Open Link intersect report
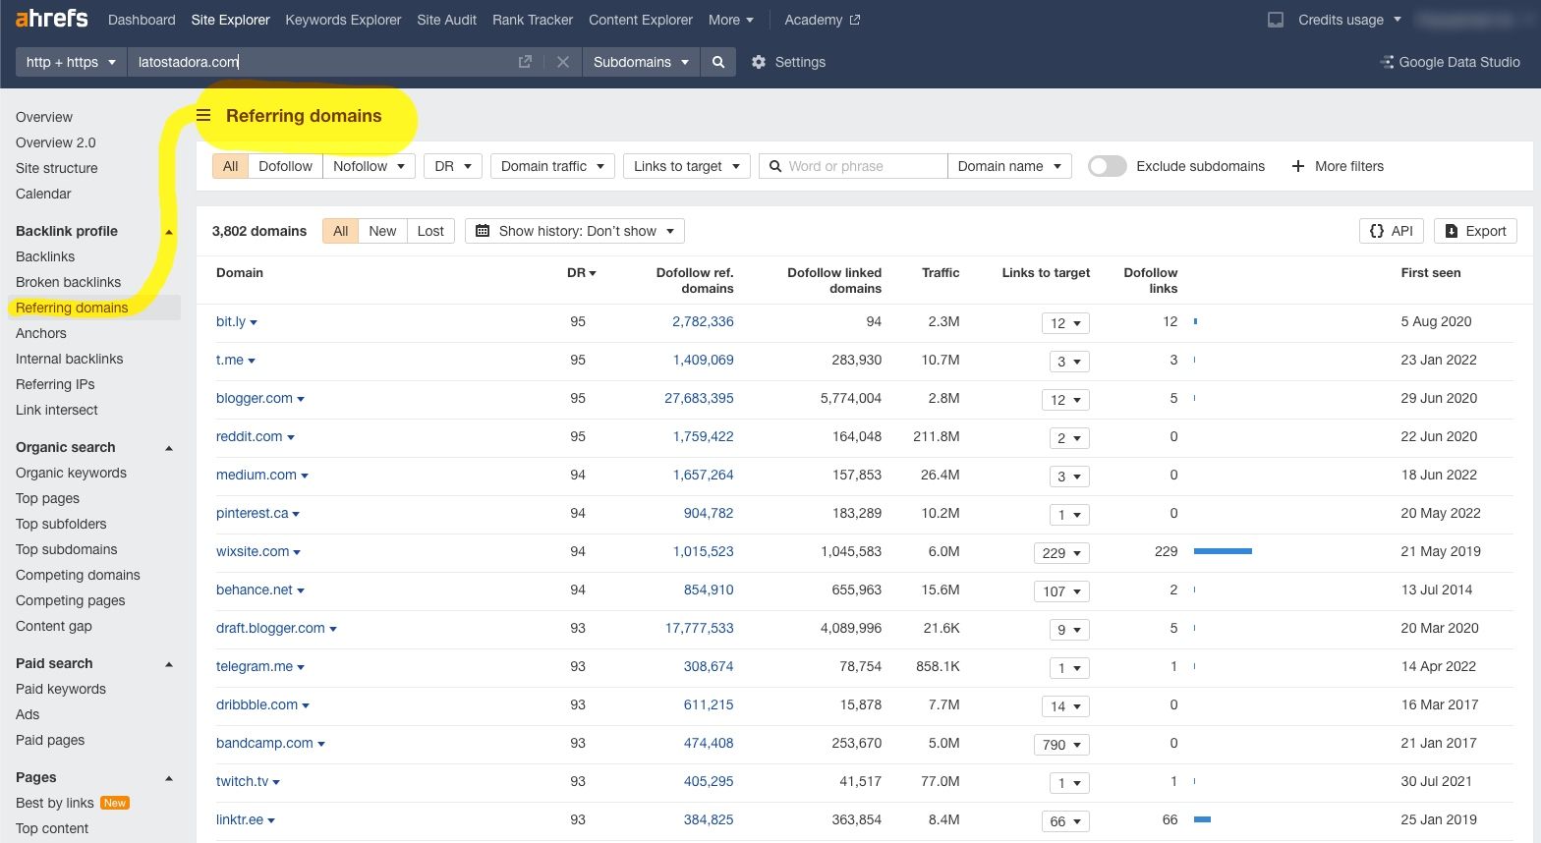This screenshot has height=843, width=1541. [57, 410]
